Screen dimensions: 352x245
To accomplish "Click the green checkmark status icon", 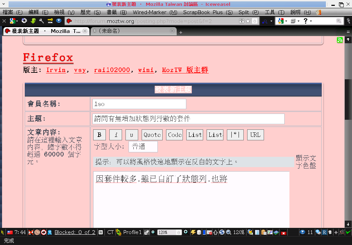I will point(348,232).
